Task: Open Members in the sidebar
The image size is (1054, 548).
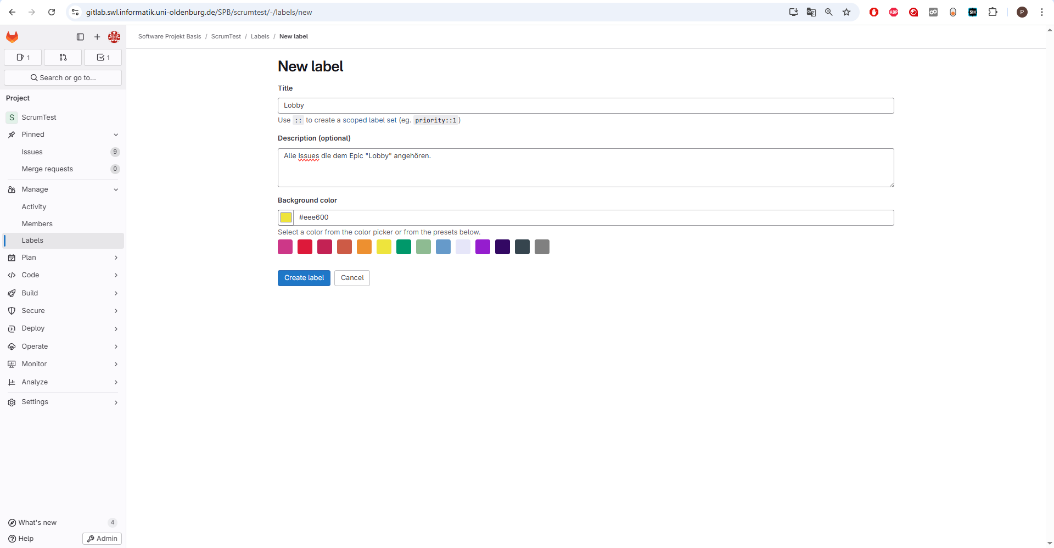Action: pos(37,224)
